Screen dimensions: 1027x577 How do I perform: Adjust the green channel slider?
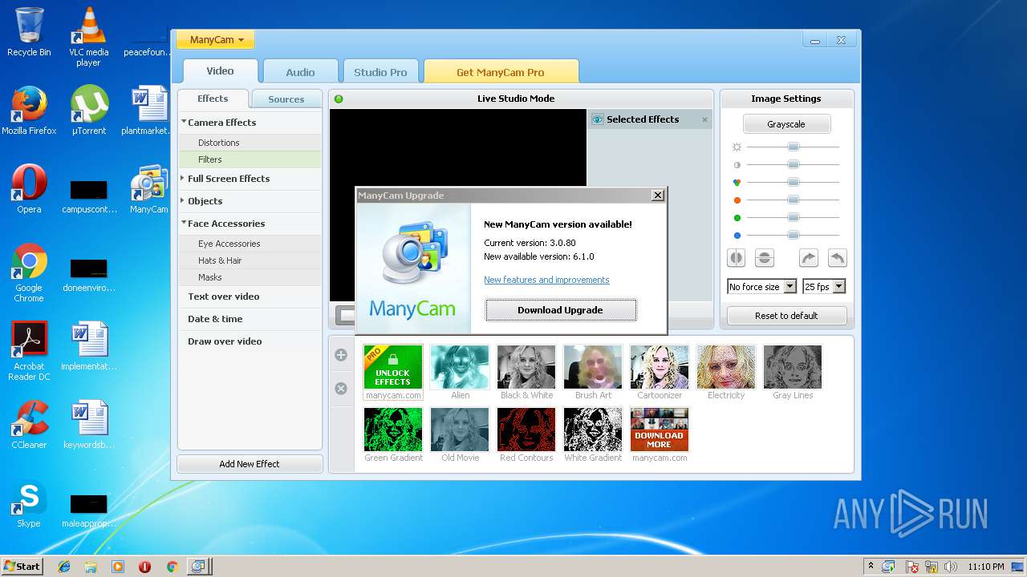click(793, 217)
